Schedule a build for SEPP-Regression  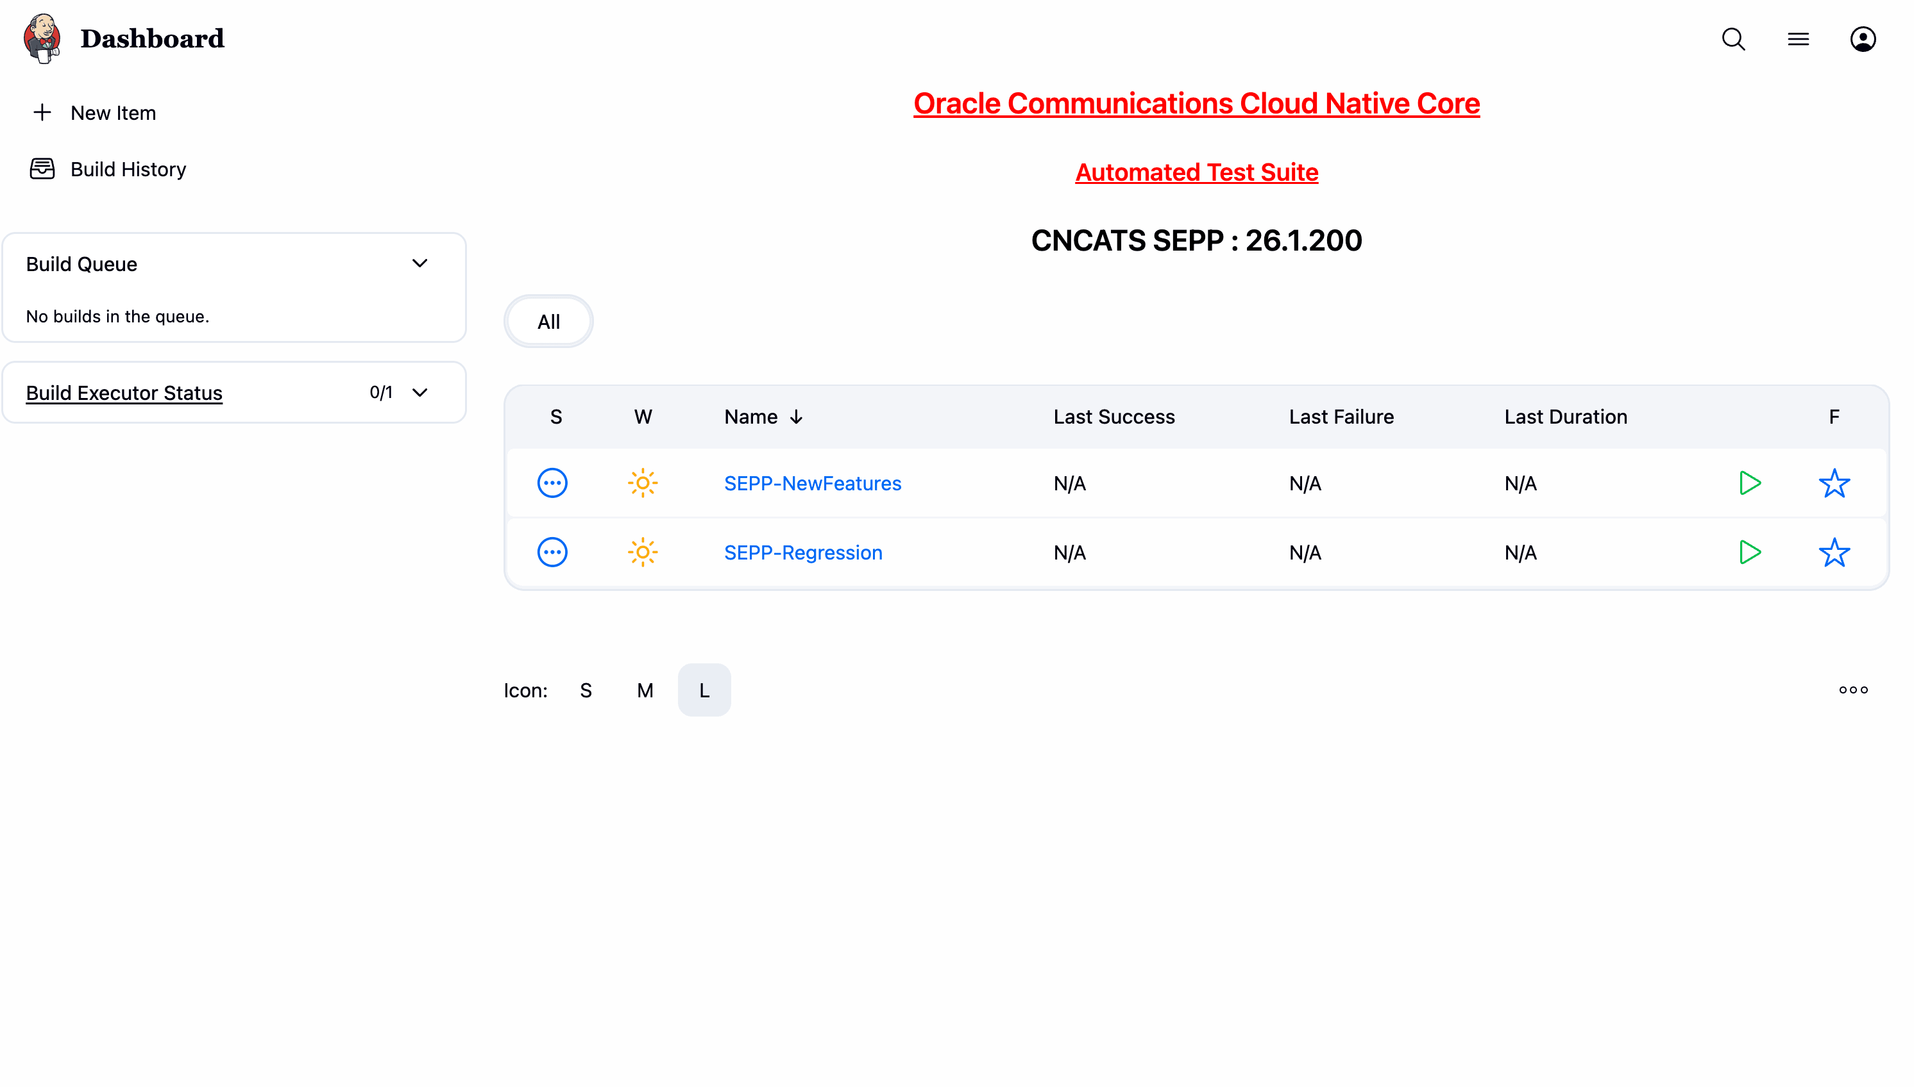click(1750, 552)
